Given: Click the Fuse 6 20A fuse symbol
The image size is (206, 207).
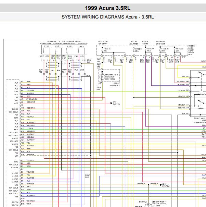Looking at the screenshot, I should point(134,50).
